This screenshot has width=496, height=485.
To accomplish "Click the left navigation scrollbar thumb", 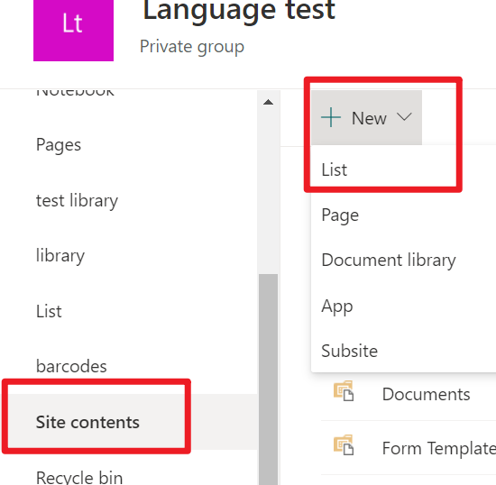I will click(x=268, y=380).
